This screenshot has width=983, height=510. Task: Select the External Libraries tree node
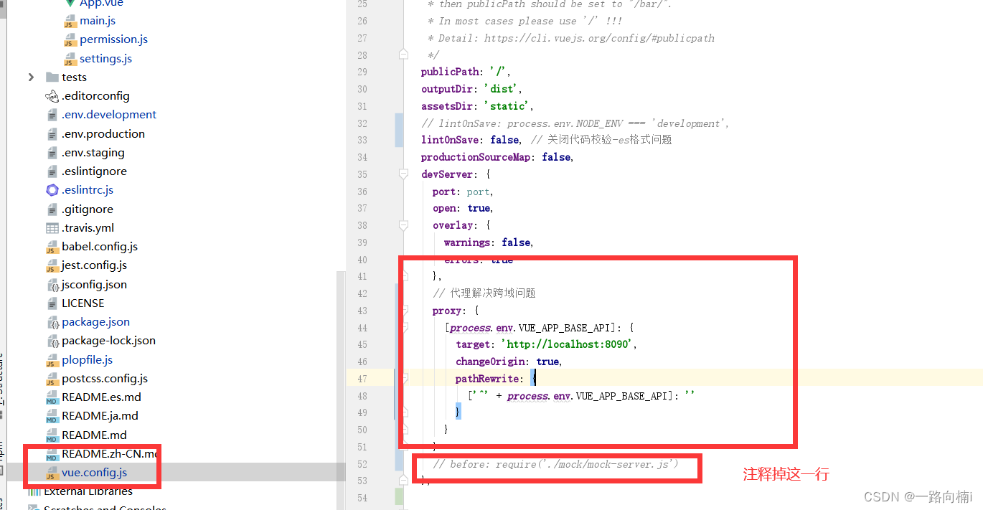[88, 491]
